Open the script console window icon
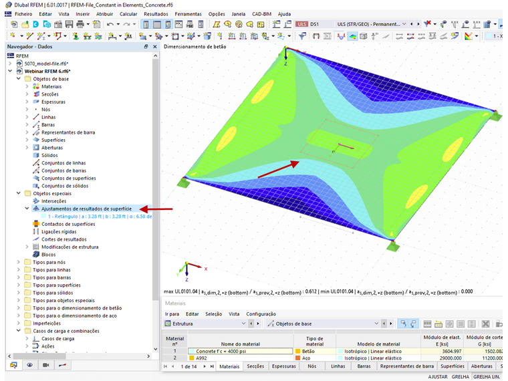 [x=179, y=24]
